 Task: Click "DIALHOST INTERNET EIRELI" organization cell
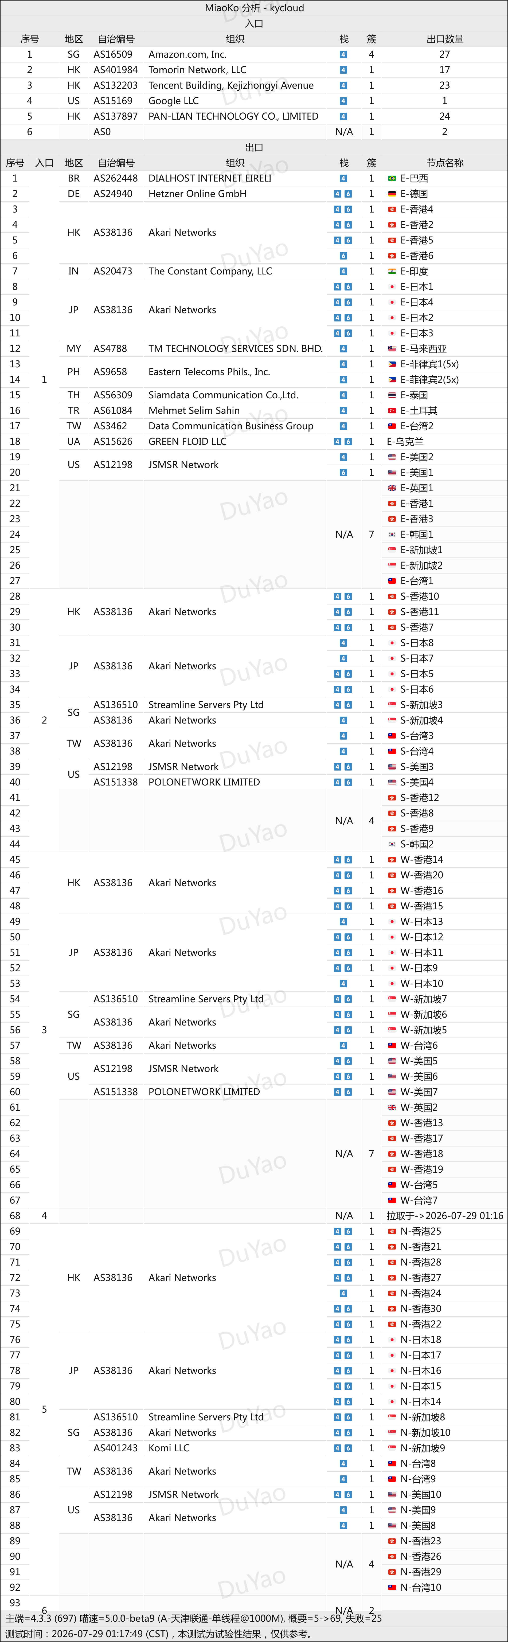pos(210,178)
